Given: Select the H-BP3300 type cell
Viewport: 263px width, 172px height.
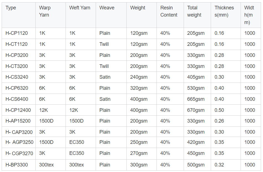Looking at the screenshot, I should pos(17,165).
